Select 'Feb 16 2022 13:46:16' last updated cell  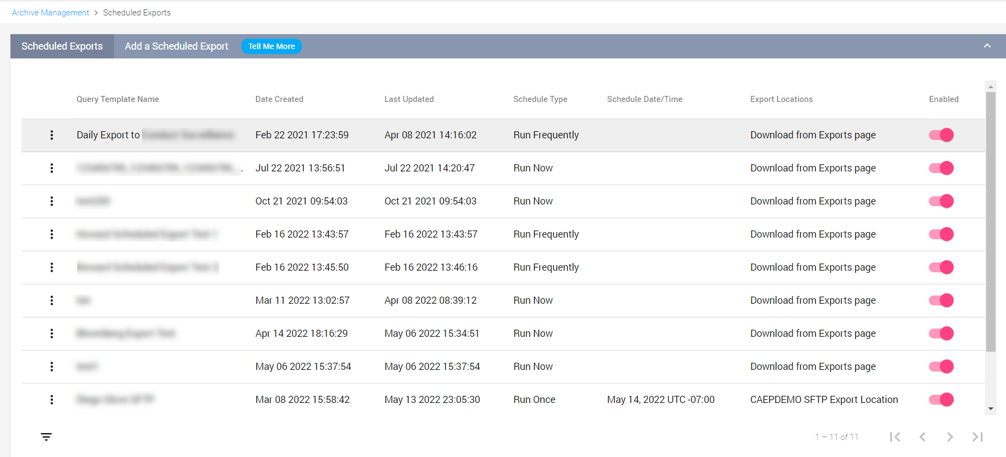pos(431,267)
